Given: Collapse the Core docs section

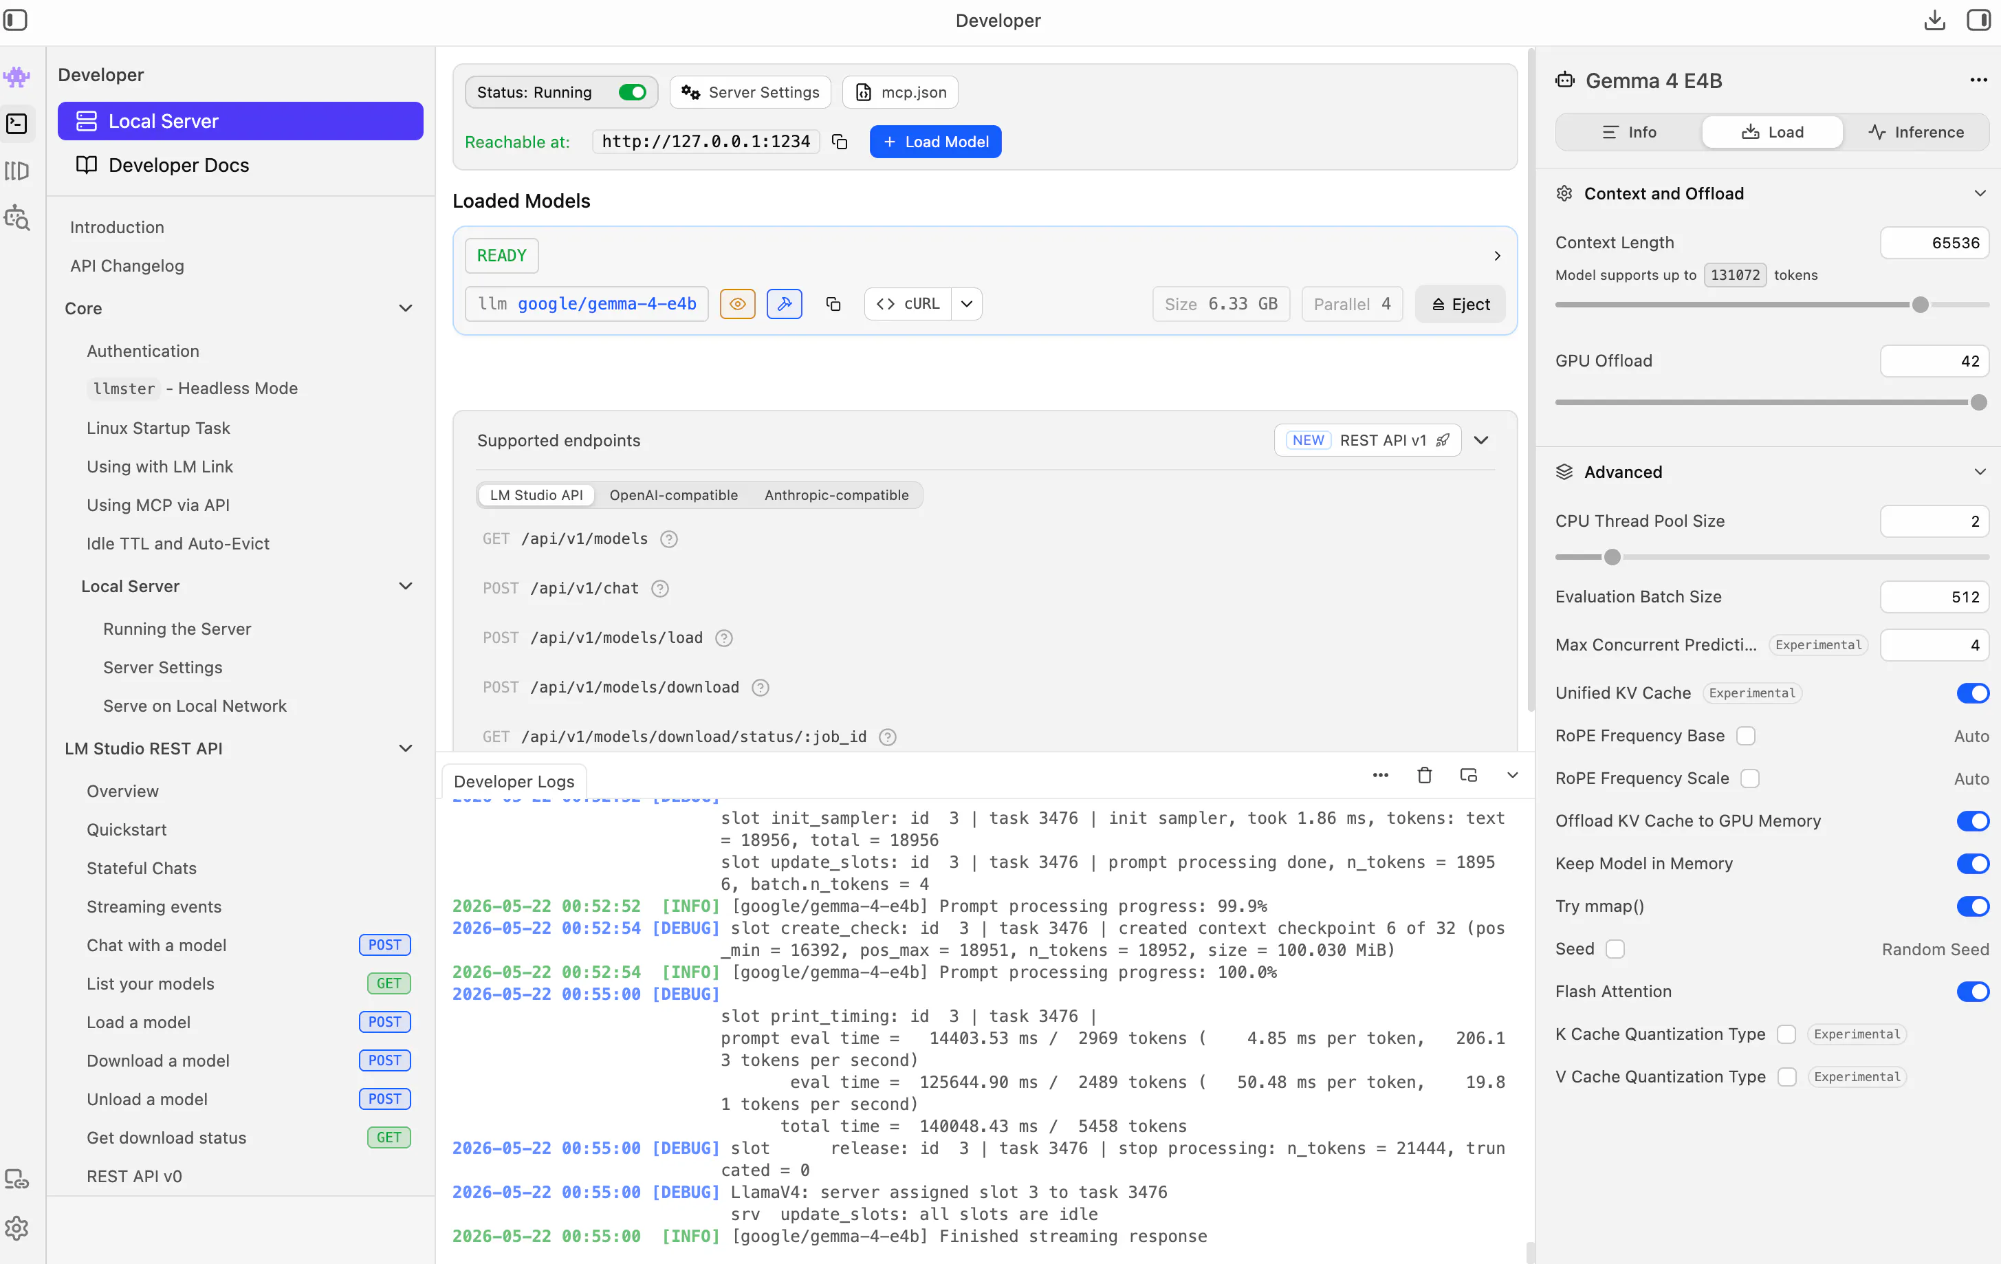Looking at the screenshot, I should coord(406,308).
